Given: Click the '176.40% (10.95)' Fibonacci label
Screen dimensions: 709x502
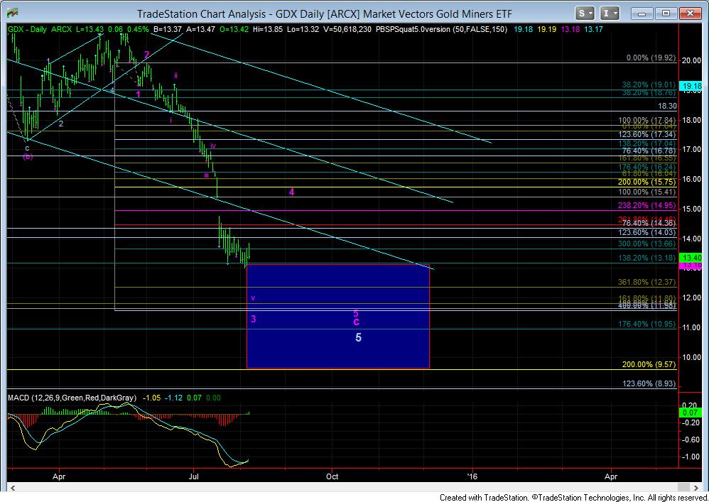Looking at the screenshot, I should click(647, 324).
